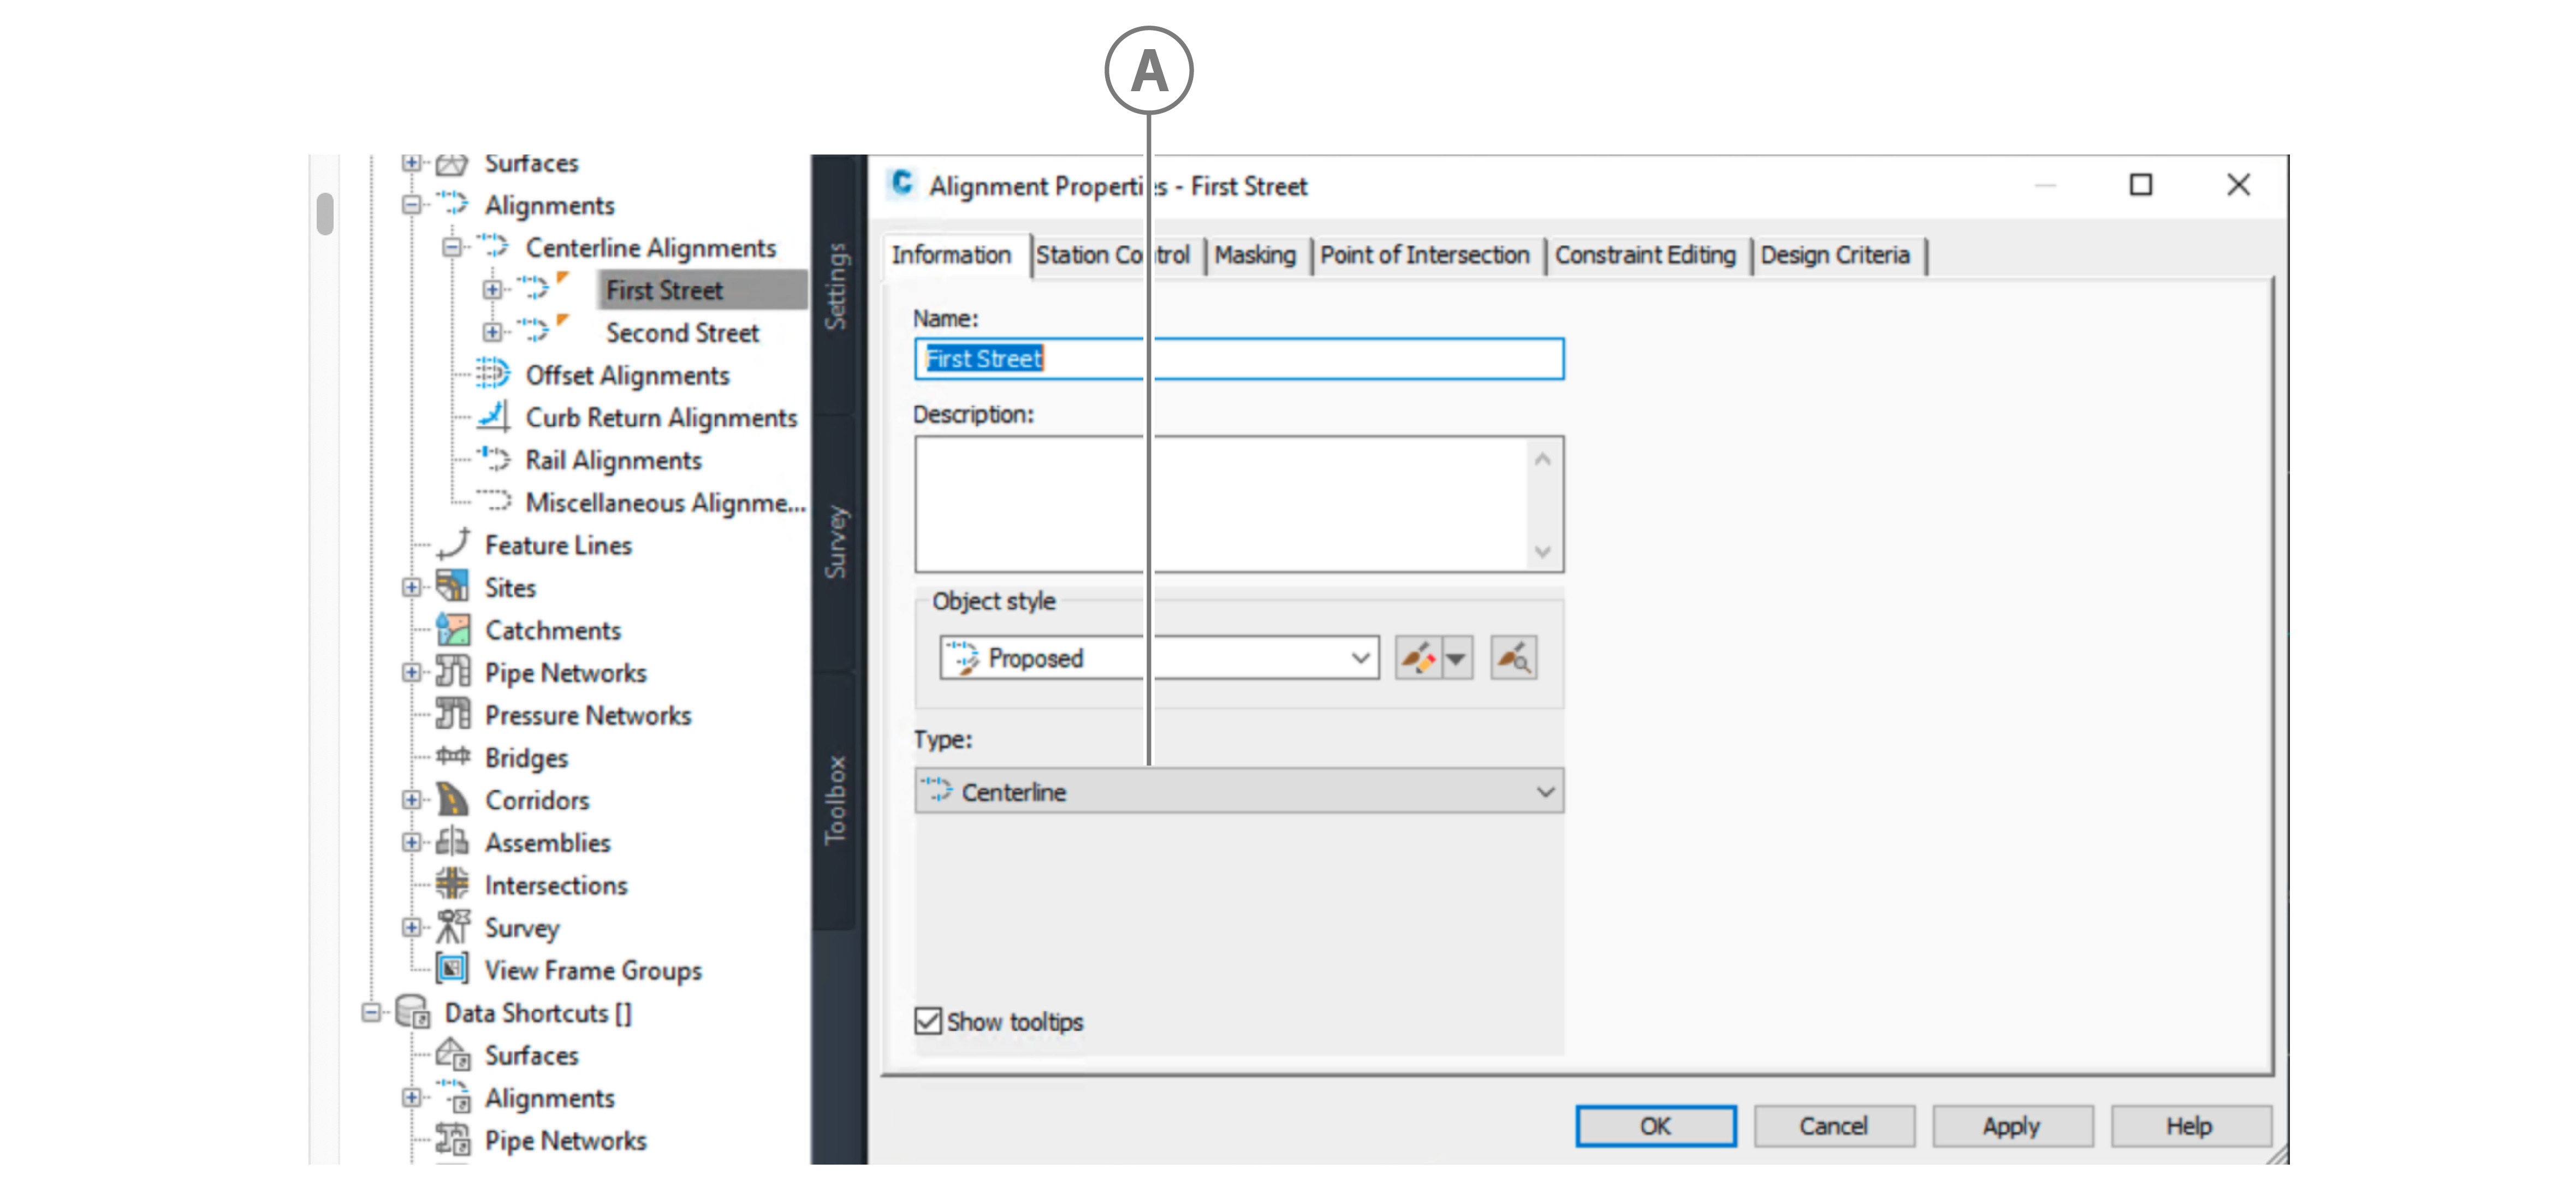
Task: Collapse the Centerline Alignments node
Action: 452,247
